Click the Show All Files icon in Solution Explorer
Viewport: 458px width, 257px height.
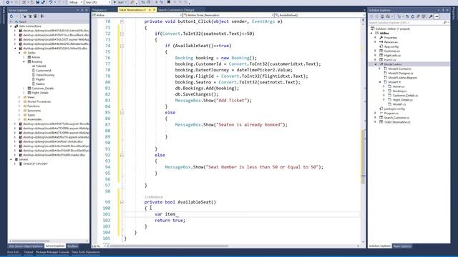(x=424, y=16)
